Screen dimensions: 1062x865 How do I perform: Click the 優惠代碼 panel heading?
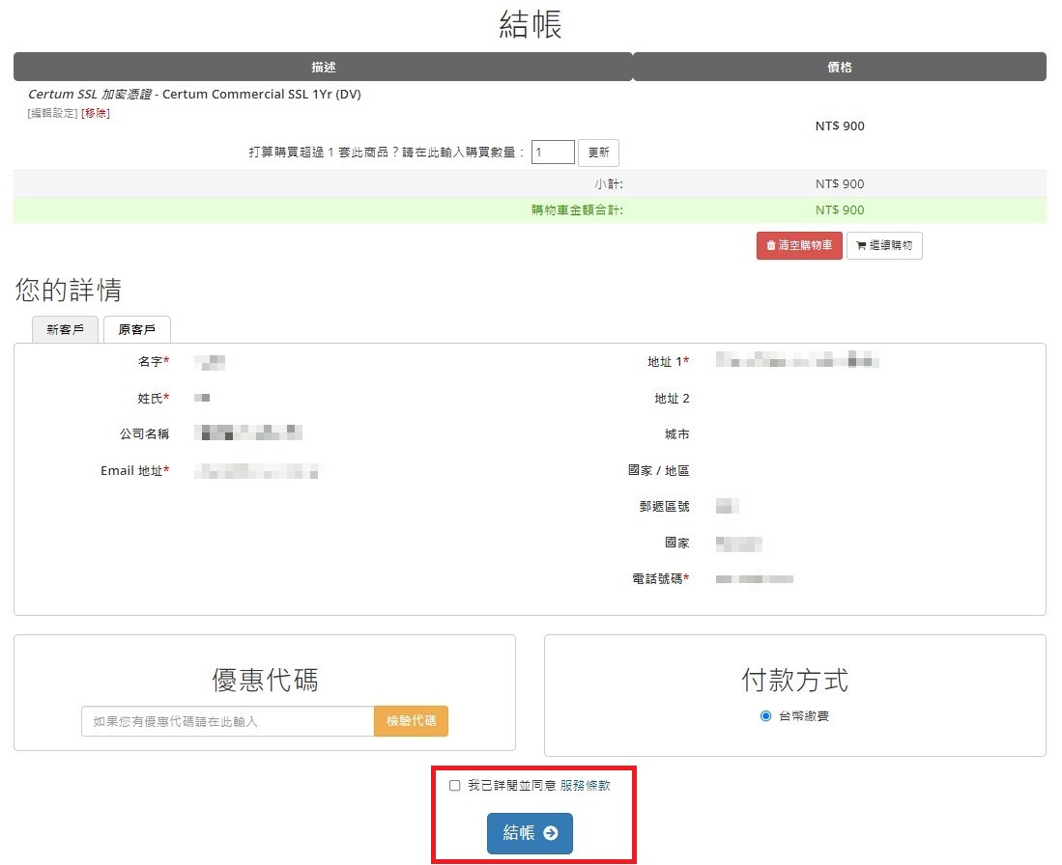[x=265, y=680]
